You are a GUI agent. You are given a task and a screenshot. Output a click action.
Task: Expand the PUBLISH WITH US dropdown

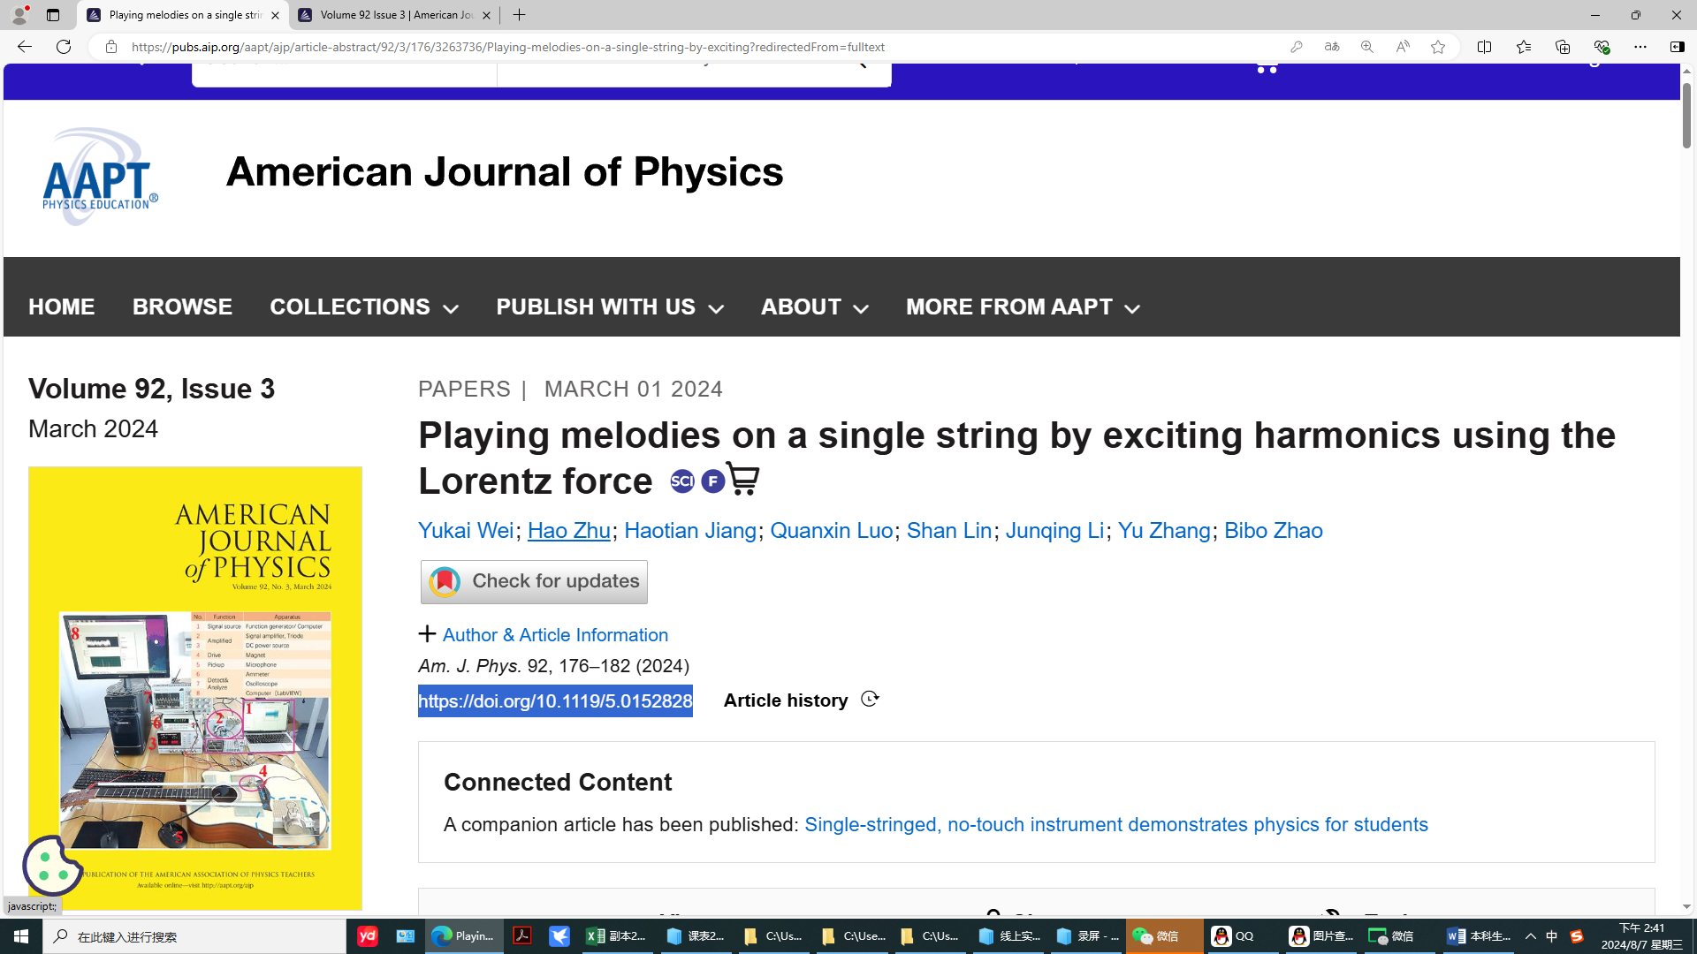pos(610,307)
